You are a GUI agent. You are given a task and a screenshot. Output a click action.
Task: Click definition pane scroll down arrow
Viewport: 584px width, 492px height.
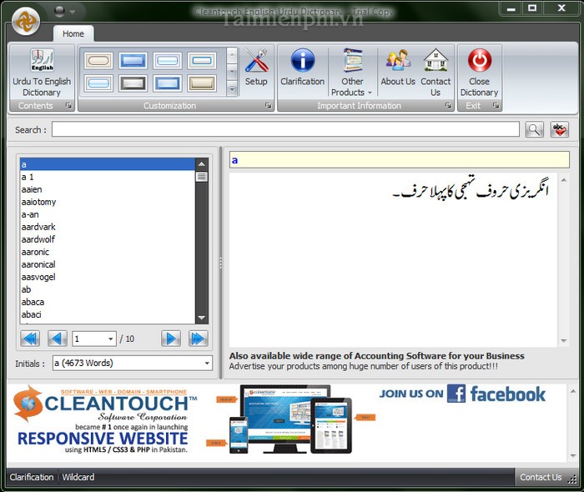(563, 340)
